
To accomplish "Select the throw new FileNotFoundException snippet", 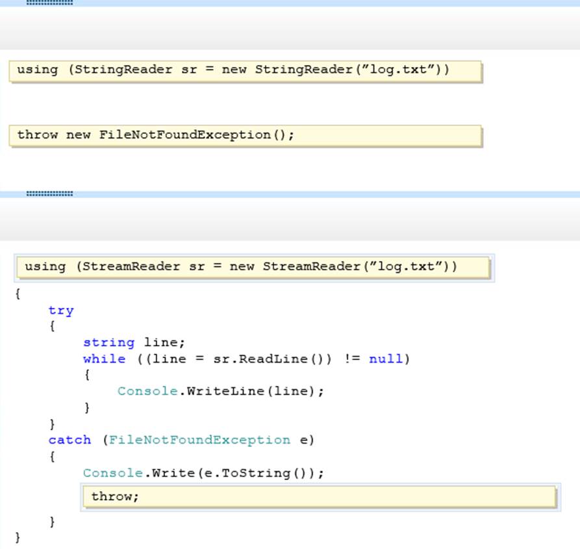I will point(245,136).
